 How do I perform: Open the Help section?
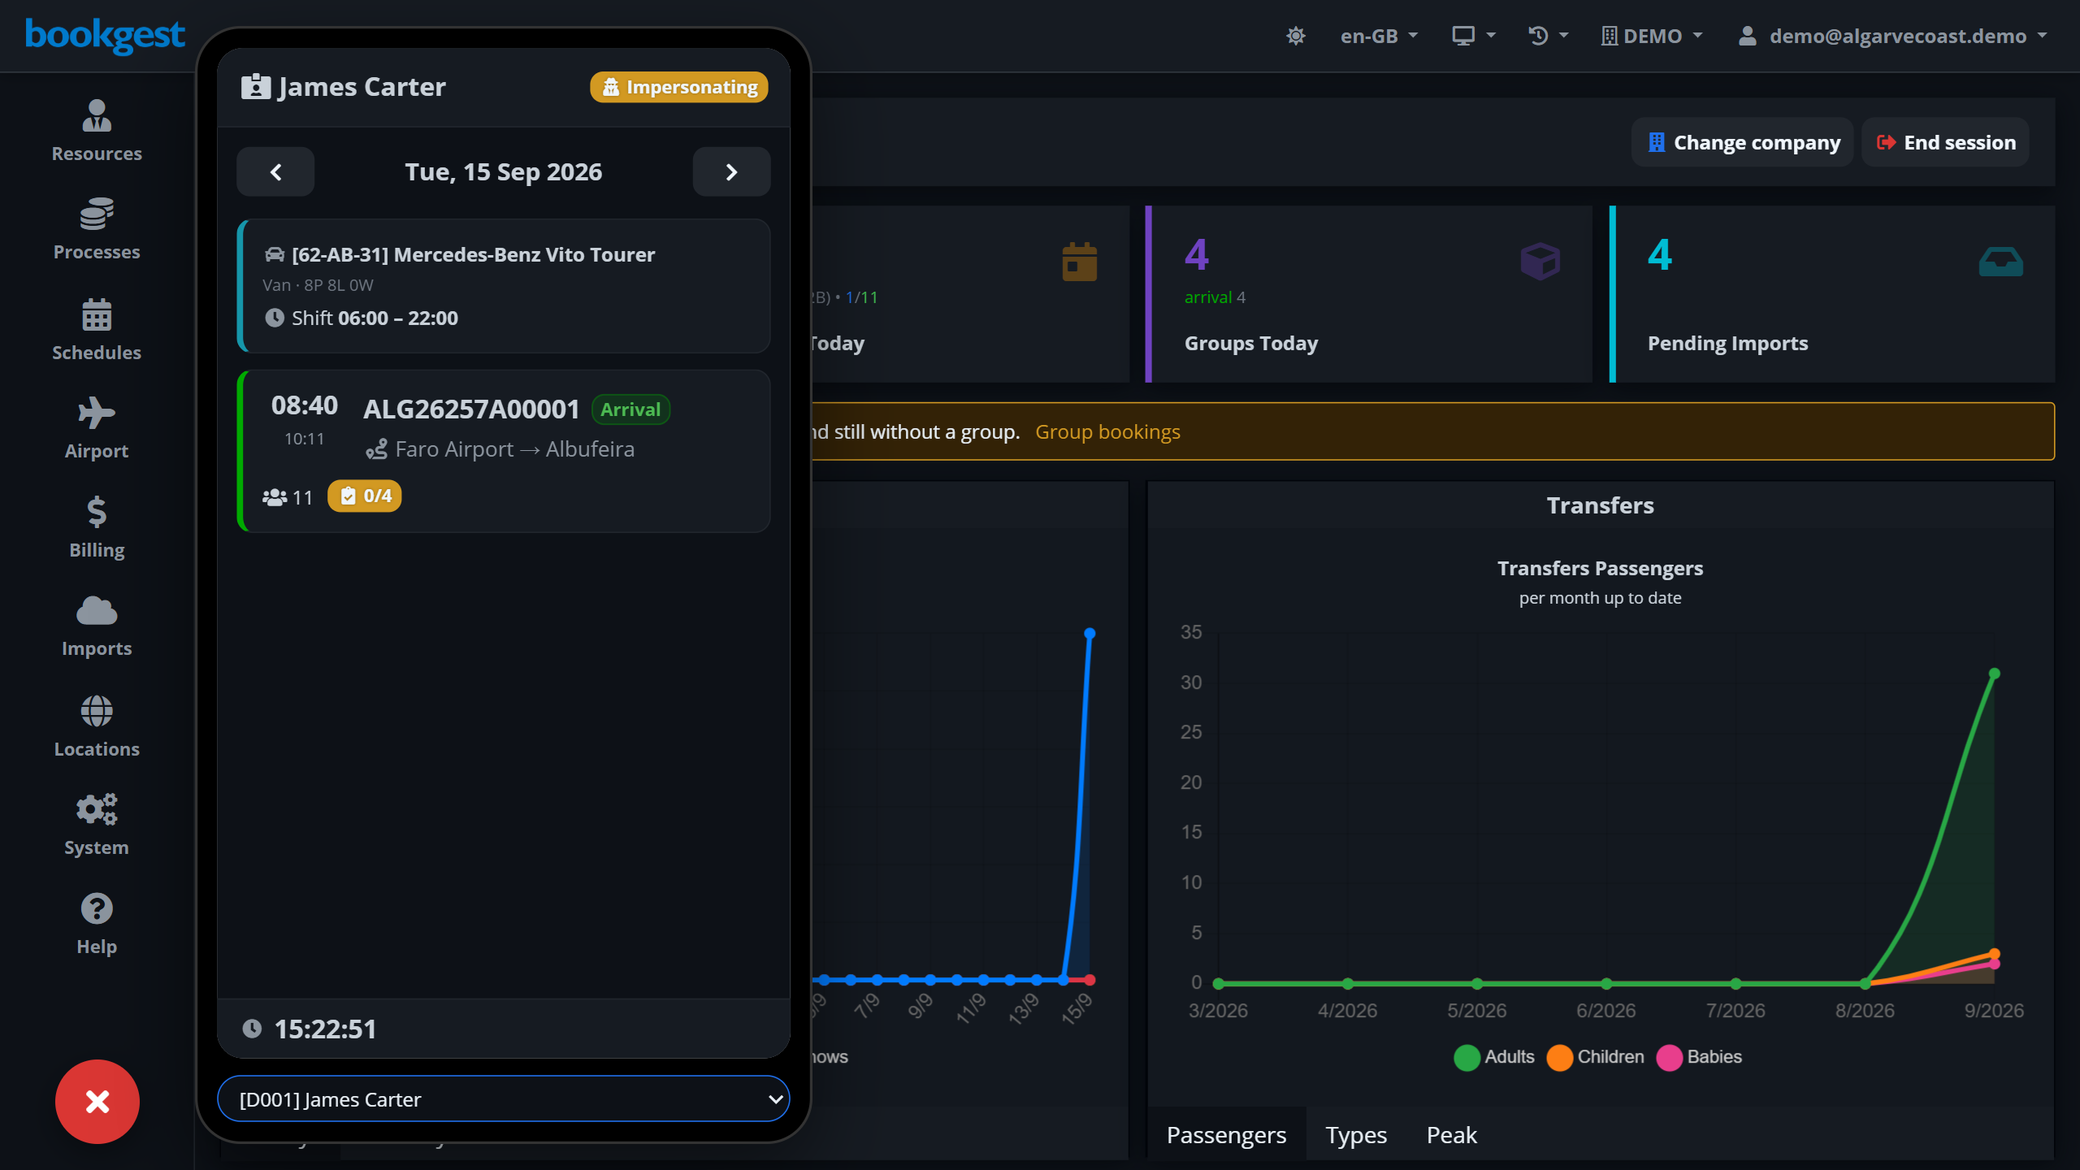(x=97, y=924)
